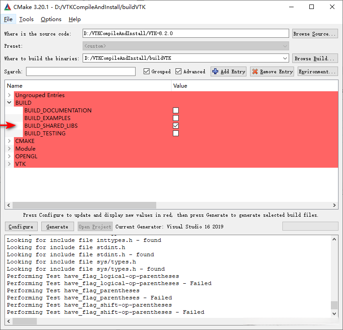This screenshot has width=343, height=330.
Task: Expand the Ungrouped Entries group
Action: (x=9, y=95)
